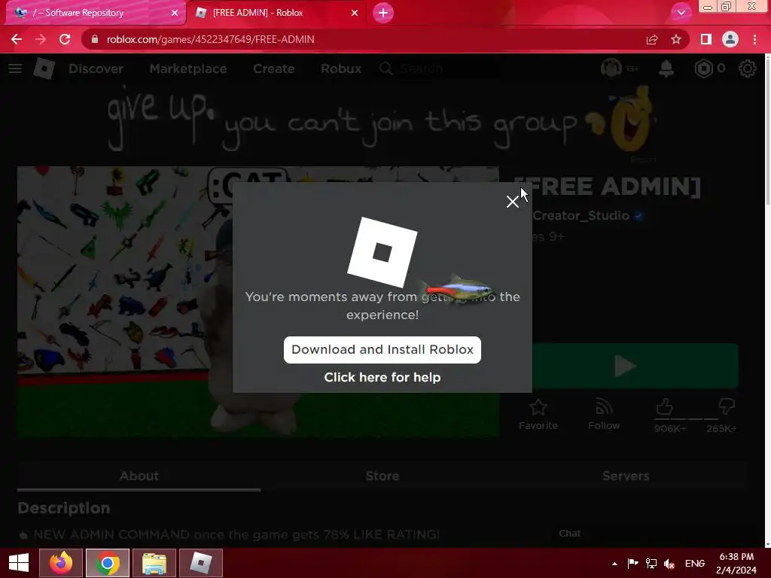Switch to the Software Repository tab

96,13
